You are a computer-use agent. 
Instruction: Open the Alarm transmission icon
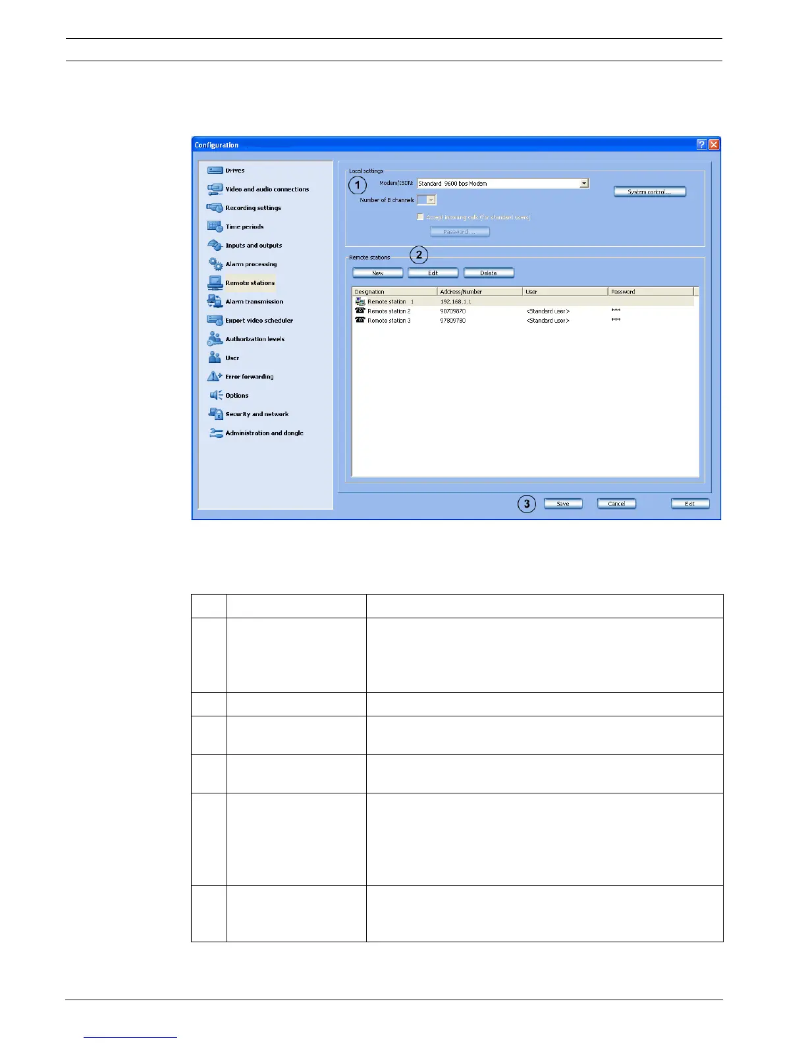(x=215, y=302)
